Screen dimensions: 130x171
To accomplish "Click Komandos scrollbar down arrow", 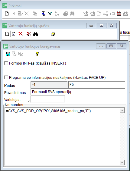I will (122, 163).
